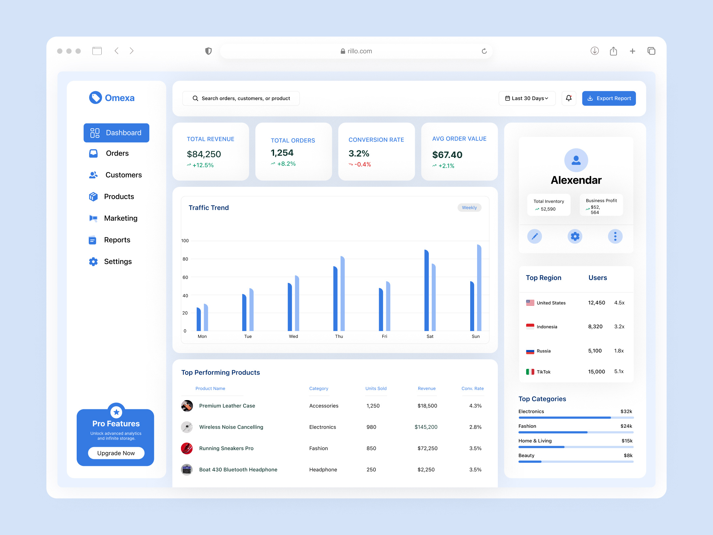Open the Weekly dropdown on Traffic Trend

point(469,207)
